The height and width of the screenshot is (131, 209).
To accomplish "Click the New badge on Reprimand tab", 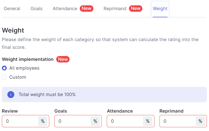I will (136, 9).
